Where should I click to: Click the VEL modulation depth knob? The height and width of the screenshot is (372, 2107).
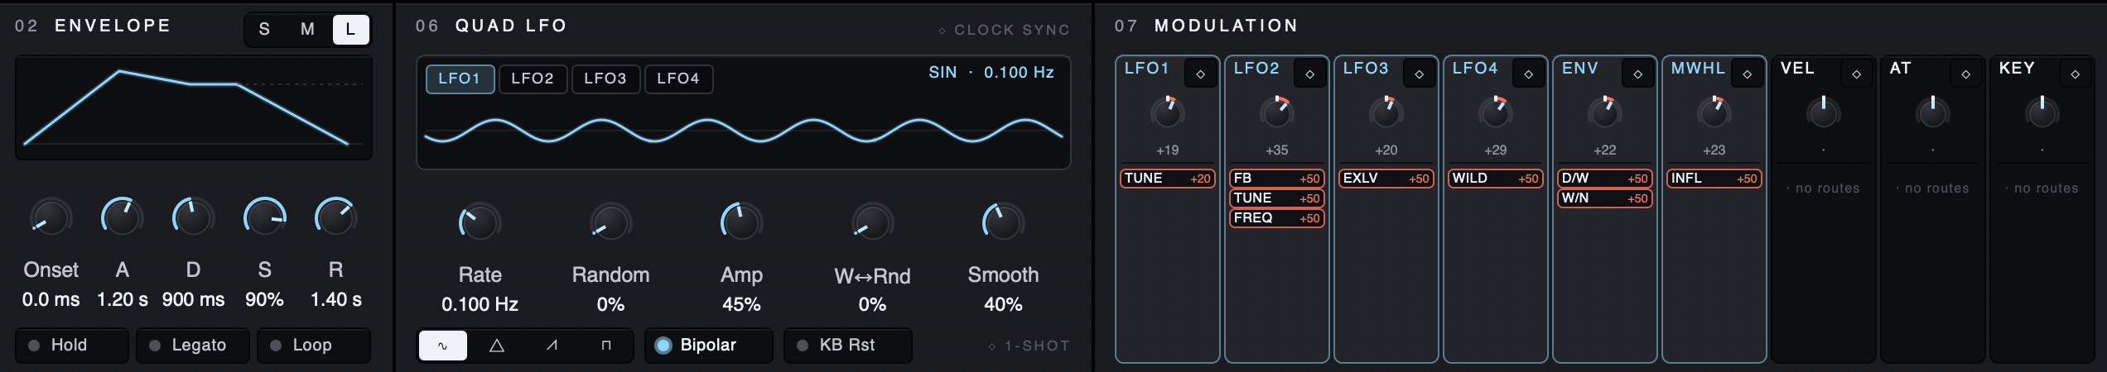coord(1824,112)
